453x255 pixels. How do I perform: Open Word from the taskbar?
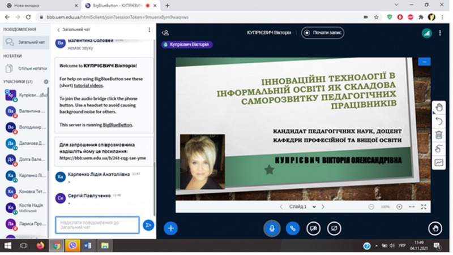[88, 246]
